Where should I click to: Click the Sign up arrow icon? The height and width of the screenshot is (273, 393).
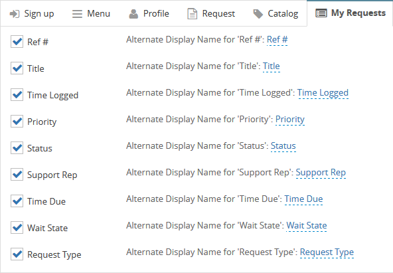pos(15,14)
